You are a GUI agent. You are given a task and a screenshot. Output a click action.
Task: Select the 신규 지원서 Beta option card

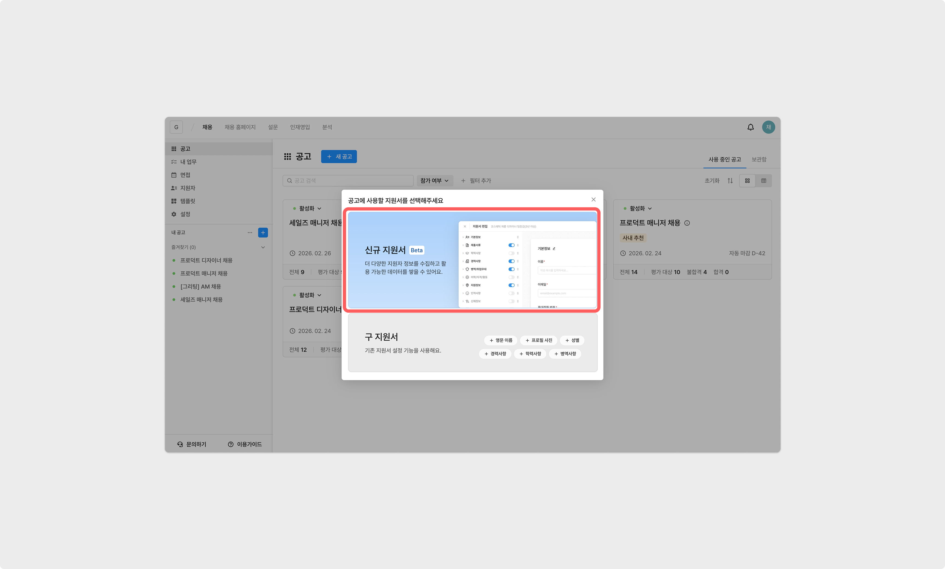tap(403, 261)
